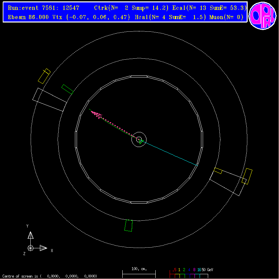279x279 pixels.
Task: Click the central vertex circle
Action: click(x=139, y=139)
